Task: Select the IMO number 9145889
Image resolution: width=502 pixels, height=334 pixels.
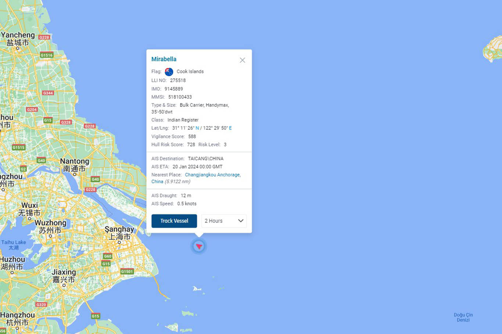Action: pos(173,89)
